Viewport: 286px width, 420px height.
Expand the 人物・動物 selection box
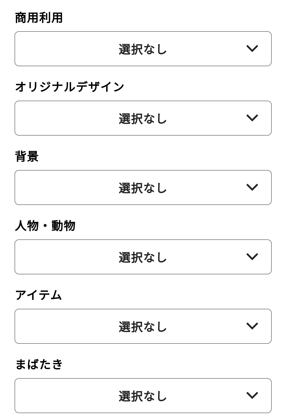(79, 257)
